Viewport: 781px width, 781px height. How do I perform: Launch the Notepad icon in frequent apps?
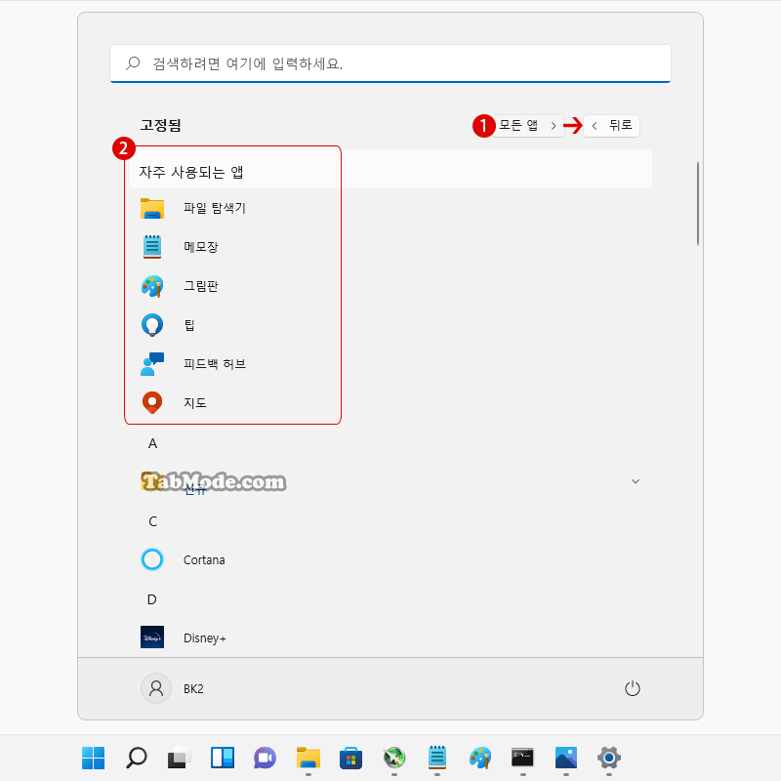(152, 247)
